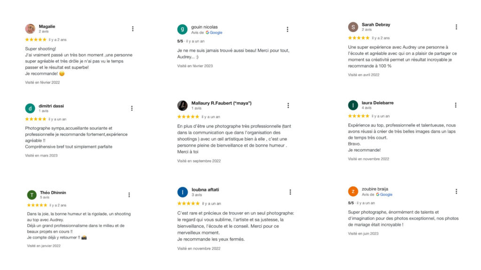The image size is (481, 270).
Task: Click three-dot menu beside dimitri dassi
Action: click(x=132, y=108)
